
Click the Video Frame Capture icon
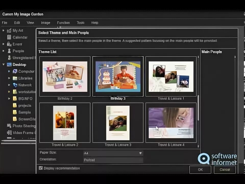[9, 133]
